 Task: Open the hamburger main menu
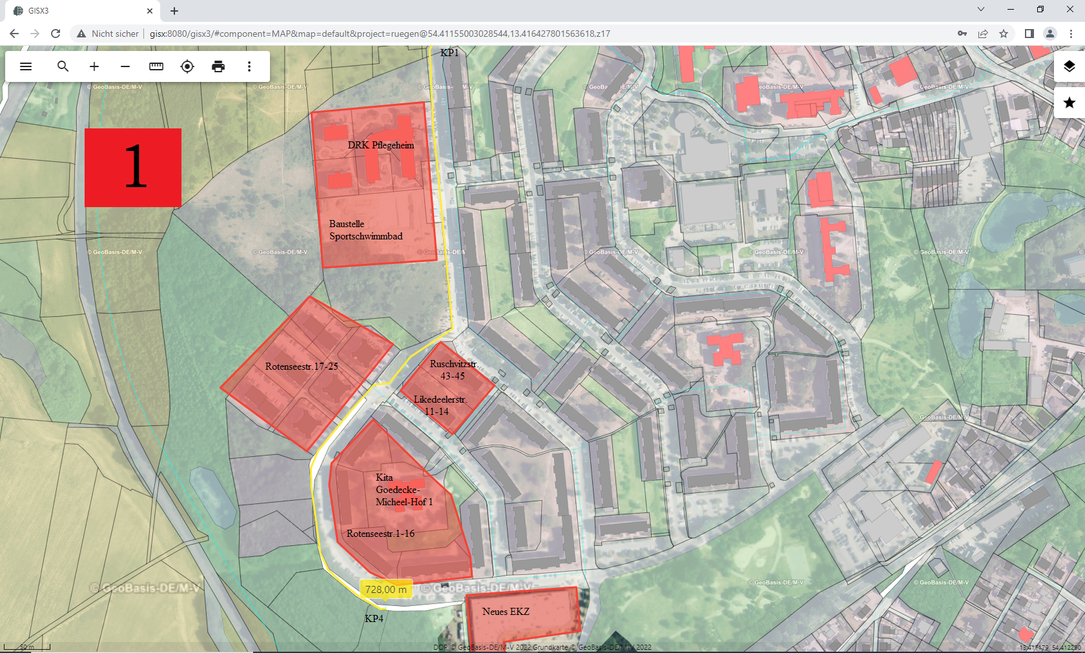(26, 66)
